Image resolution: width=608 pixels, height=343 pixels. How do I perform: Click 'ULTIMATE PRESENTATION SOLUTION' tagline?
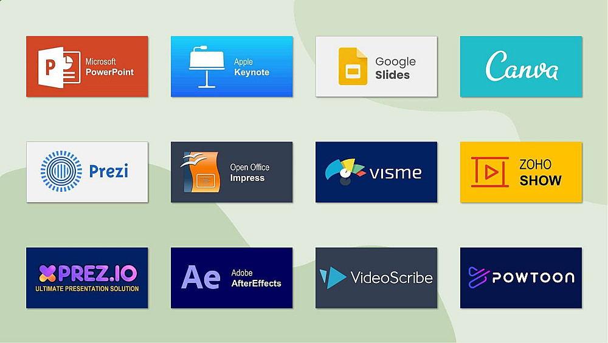point(87,288)
